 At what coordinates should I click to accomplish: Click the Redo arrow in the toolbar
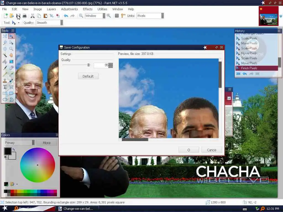pyautogui.click(x=72, y=16)
